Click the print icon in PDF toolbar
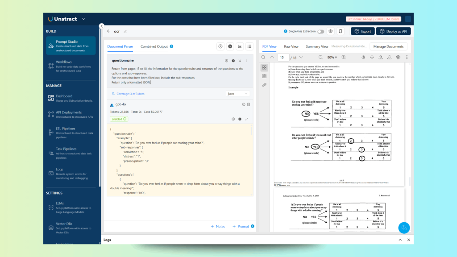 coord(397,58)
